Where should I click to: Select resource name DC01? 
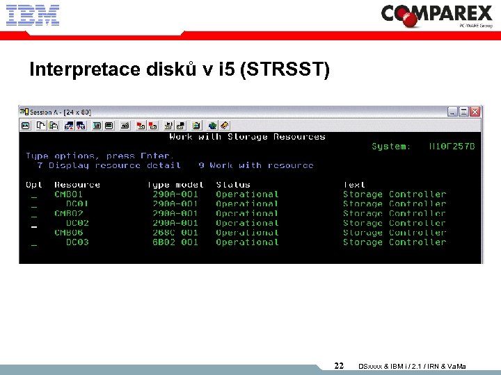pos(77,203)
